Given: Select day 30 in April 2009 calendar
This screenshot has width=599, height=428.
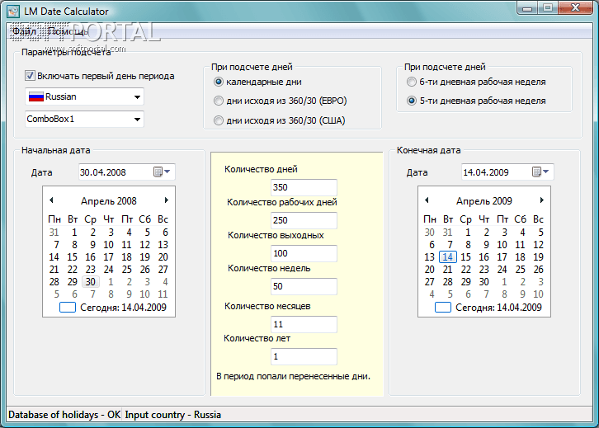Looking at the screenshot, I should tap(484, 282).
